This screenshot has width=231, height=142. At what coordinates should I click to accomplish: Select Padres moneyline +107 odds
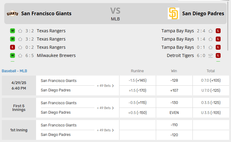coord(174,91)
